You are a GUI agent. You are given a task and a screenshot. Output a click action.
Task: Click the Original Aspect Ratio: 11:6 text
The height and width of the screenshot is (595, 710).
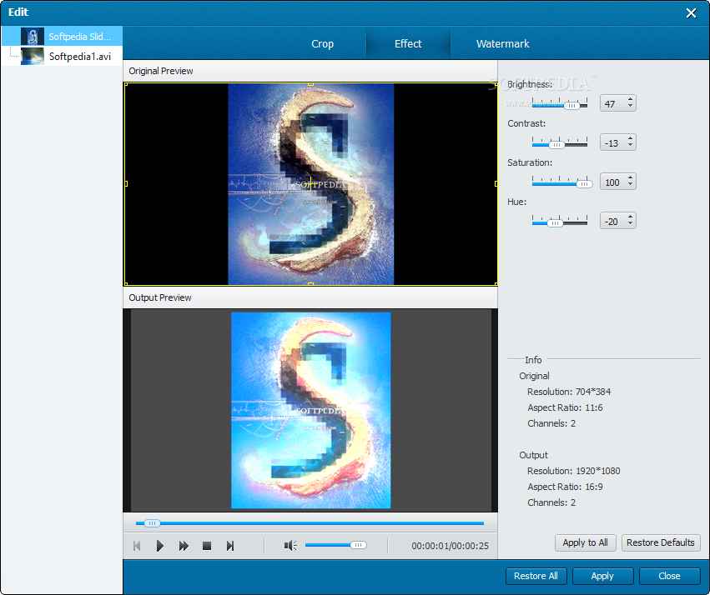(x=565, y=407)
